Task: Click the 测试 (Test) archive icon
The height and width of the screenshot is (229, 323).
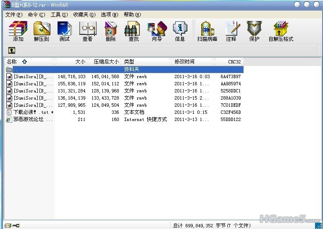Action: coord(64,31)
